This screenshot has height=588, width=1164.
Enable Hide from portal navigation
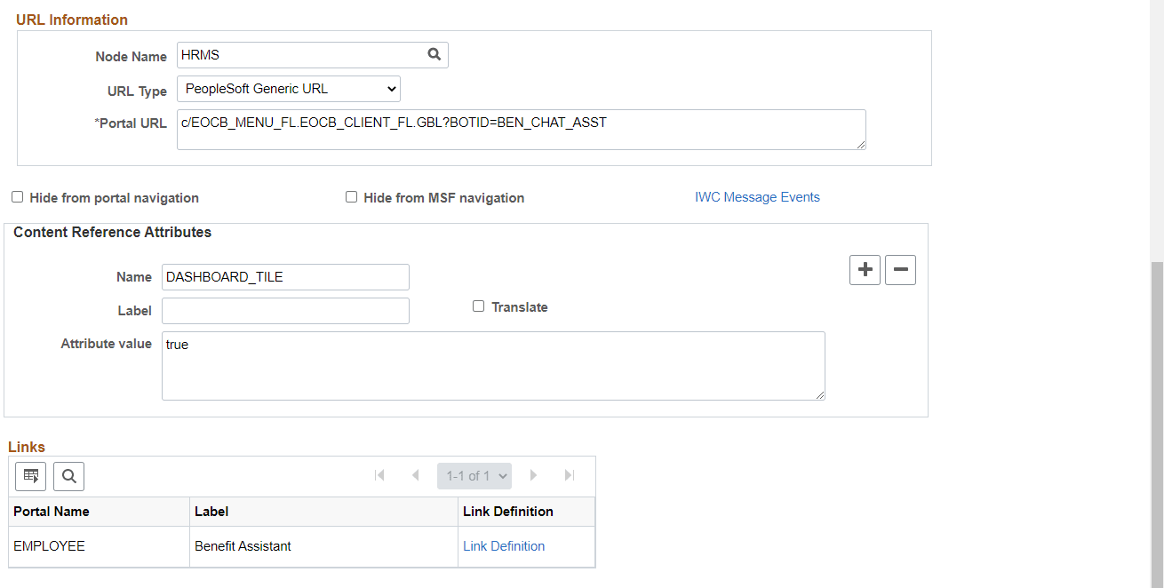pos(17,196)
